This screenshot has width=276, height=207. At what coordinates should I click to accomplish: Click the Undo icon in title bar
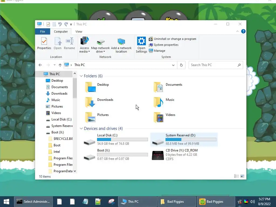(60, 24)
